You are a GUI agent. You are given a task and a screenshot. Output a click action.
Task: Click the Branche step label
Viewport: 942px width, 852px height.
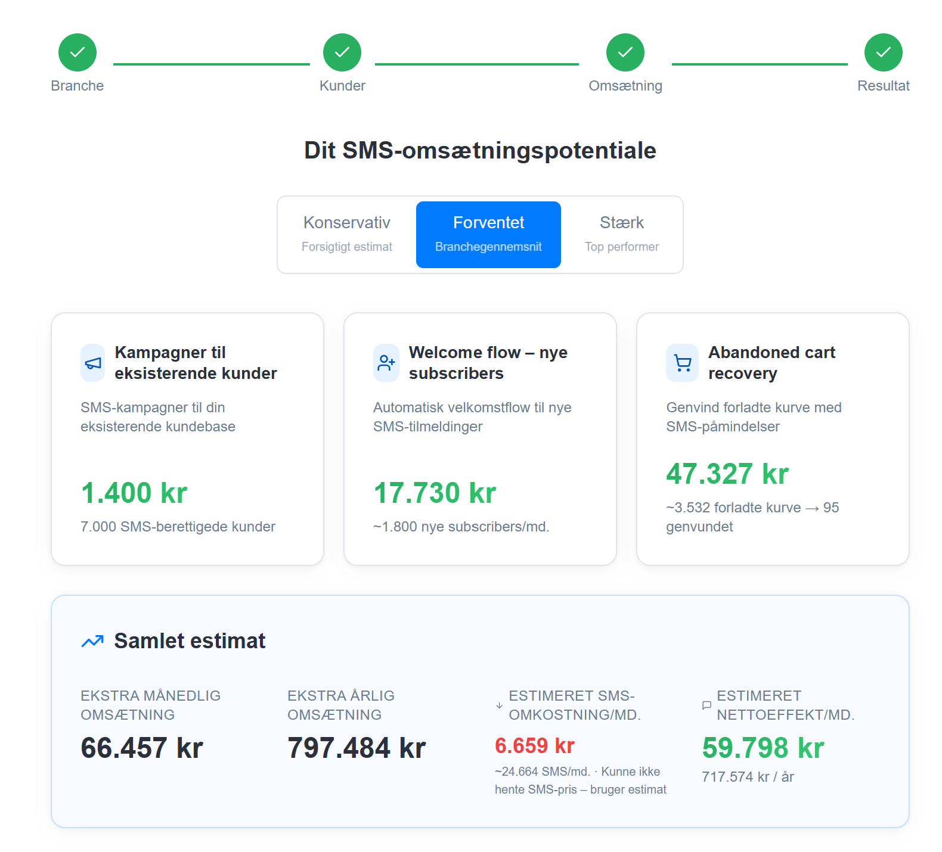pyautogui.click(x=78, y=86)
